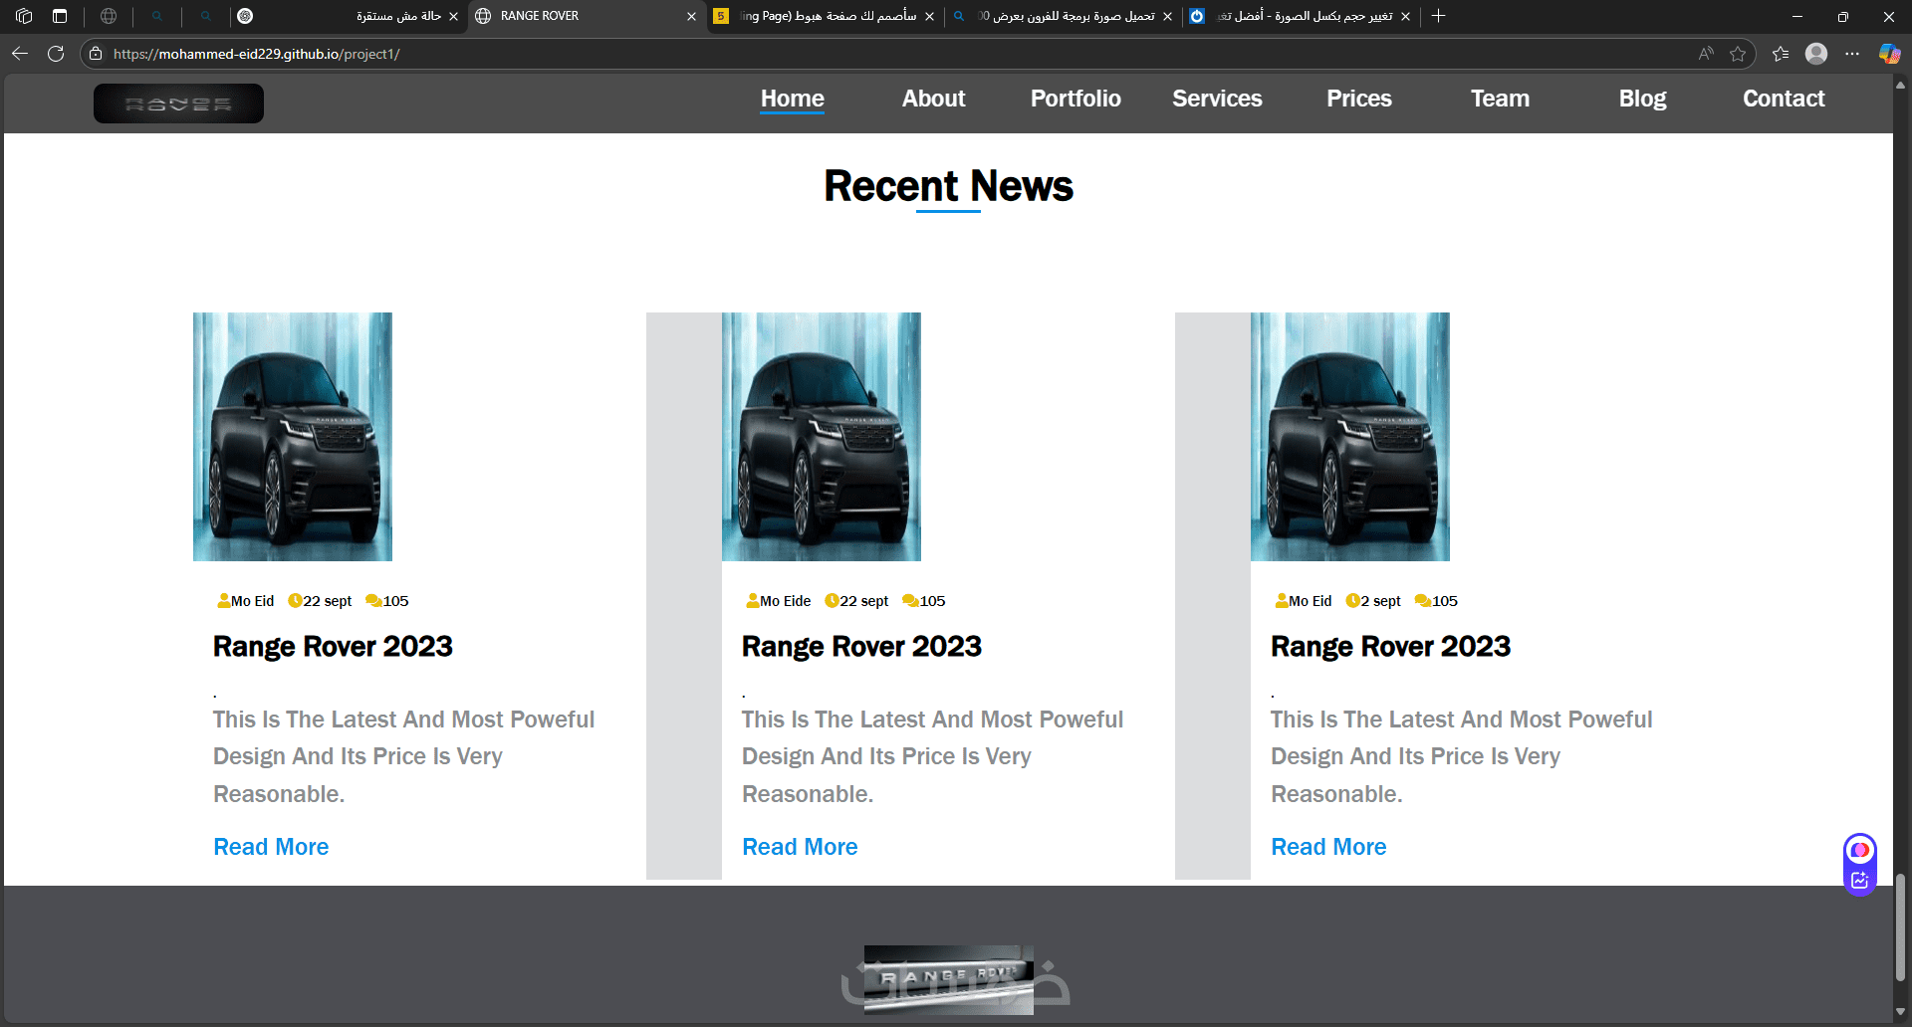Open the Range Rover 2023 title, Mo Eide card
Viewport: 1912px width, 1027px height.
click(x=861, y=647)
